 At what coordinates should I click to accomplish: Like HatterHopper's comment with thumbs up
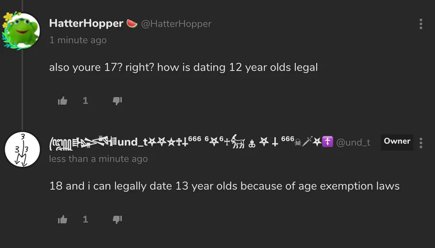point(62,101)
